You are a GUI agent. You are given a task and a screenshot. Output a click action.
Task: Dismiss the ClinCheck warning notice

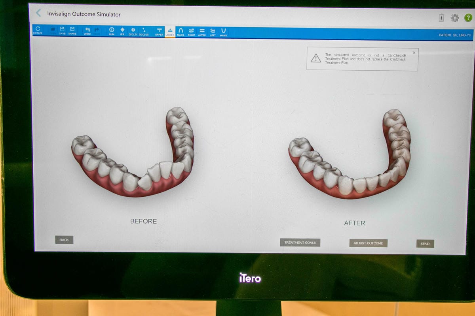414,52
